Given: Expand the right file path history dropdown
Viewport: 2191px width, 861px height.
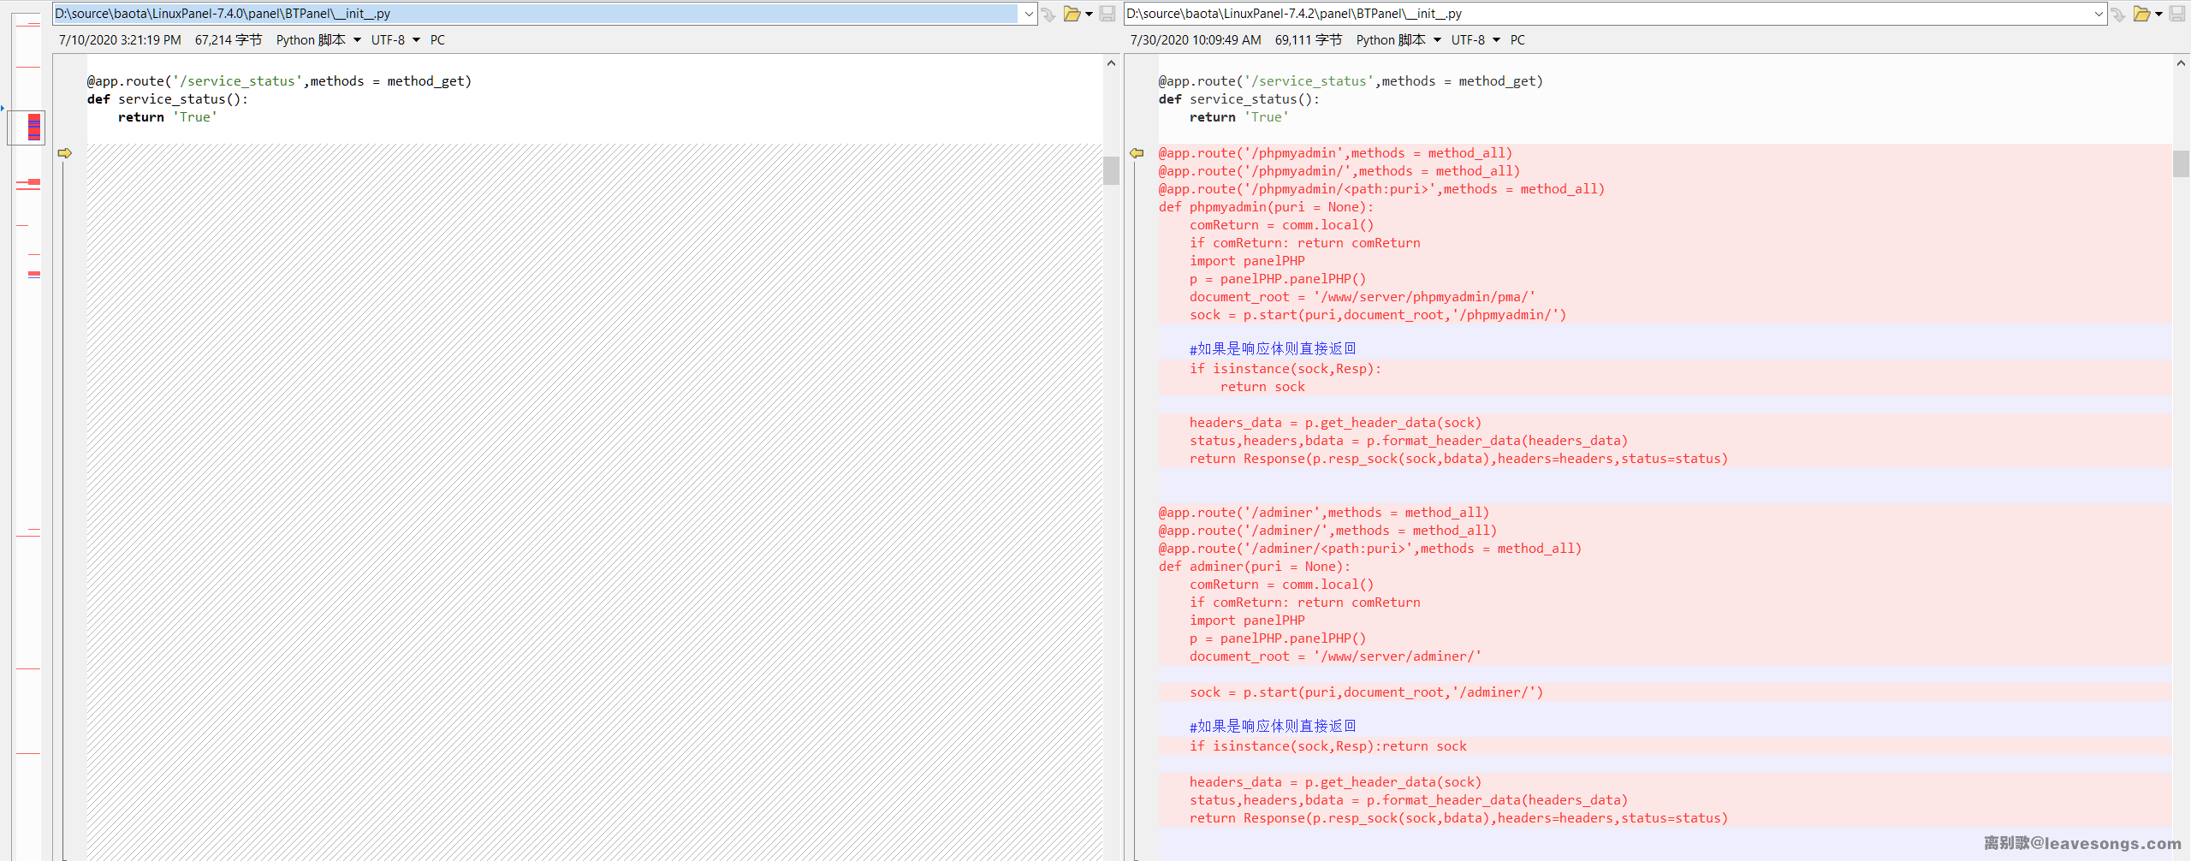Looking at the screenshot, I should point(2099,14).
